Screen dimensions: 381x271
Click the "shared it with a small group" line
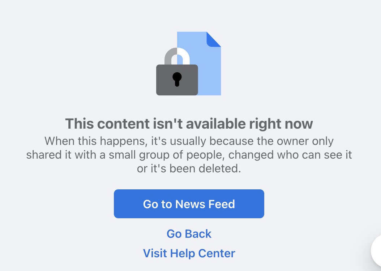(189, 155)
